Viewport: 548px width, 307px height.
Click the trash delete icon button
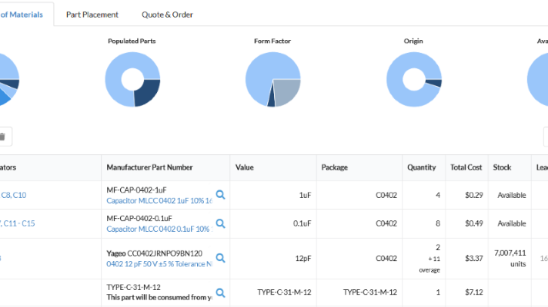(2, 137)
